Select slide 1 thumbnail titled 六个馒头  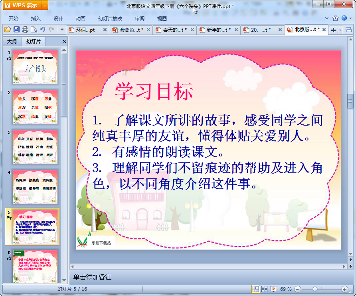coord(35,67)
